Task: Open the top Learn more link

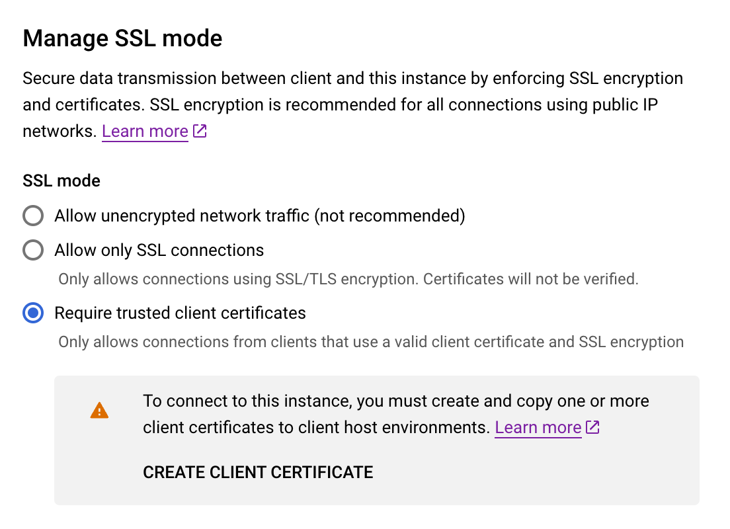Action: [145, 131]
